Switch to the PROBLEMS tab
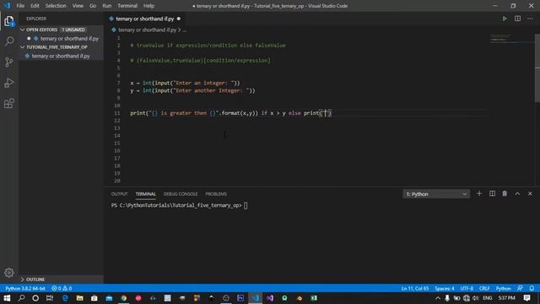This screenshot has height=304, width=540. pyautogui.click(x=216, y=194)
